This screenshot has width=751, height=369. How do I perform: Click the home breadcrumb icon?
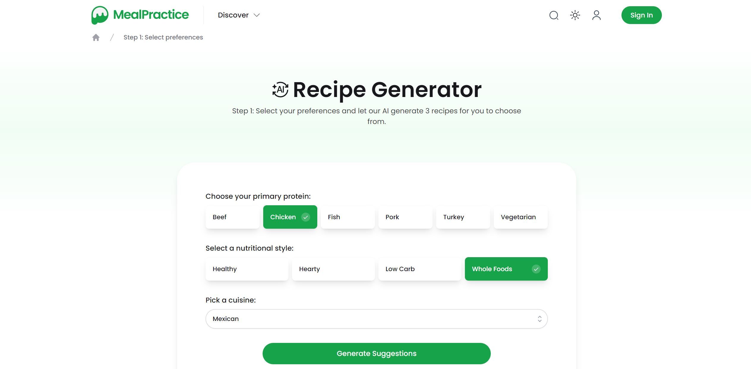coord(96,37)
